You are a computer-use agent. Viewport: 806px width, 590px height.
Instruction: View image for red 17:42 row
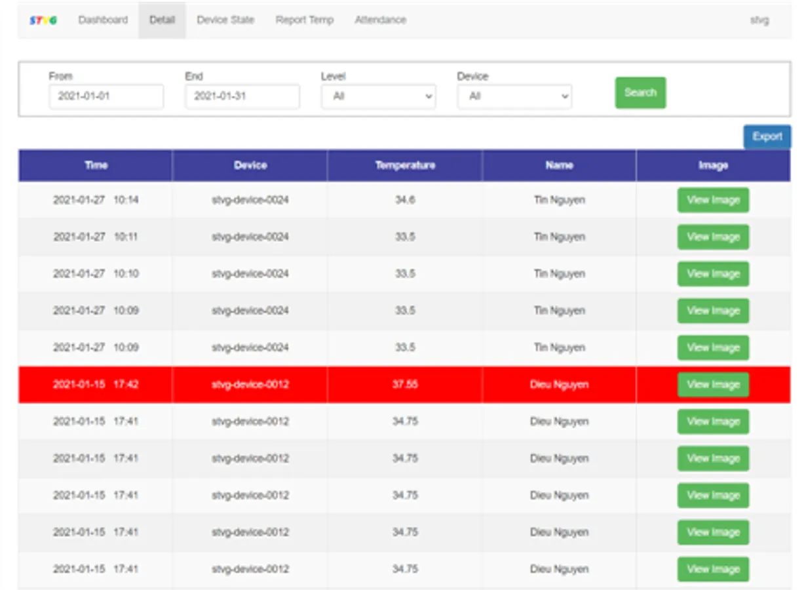click(713, 385)
